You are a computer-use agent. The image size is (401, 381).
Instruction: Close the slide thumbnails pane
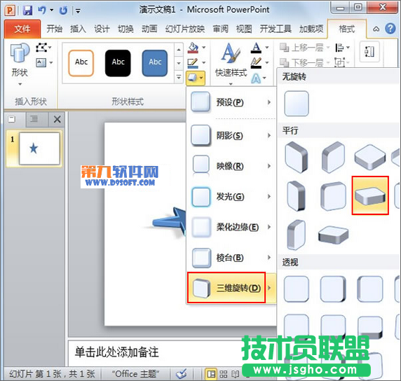(x=57, y=119)
